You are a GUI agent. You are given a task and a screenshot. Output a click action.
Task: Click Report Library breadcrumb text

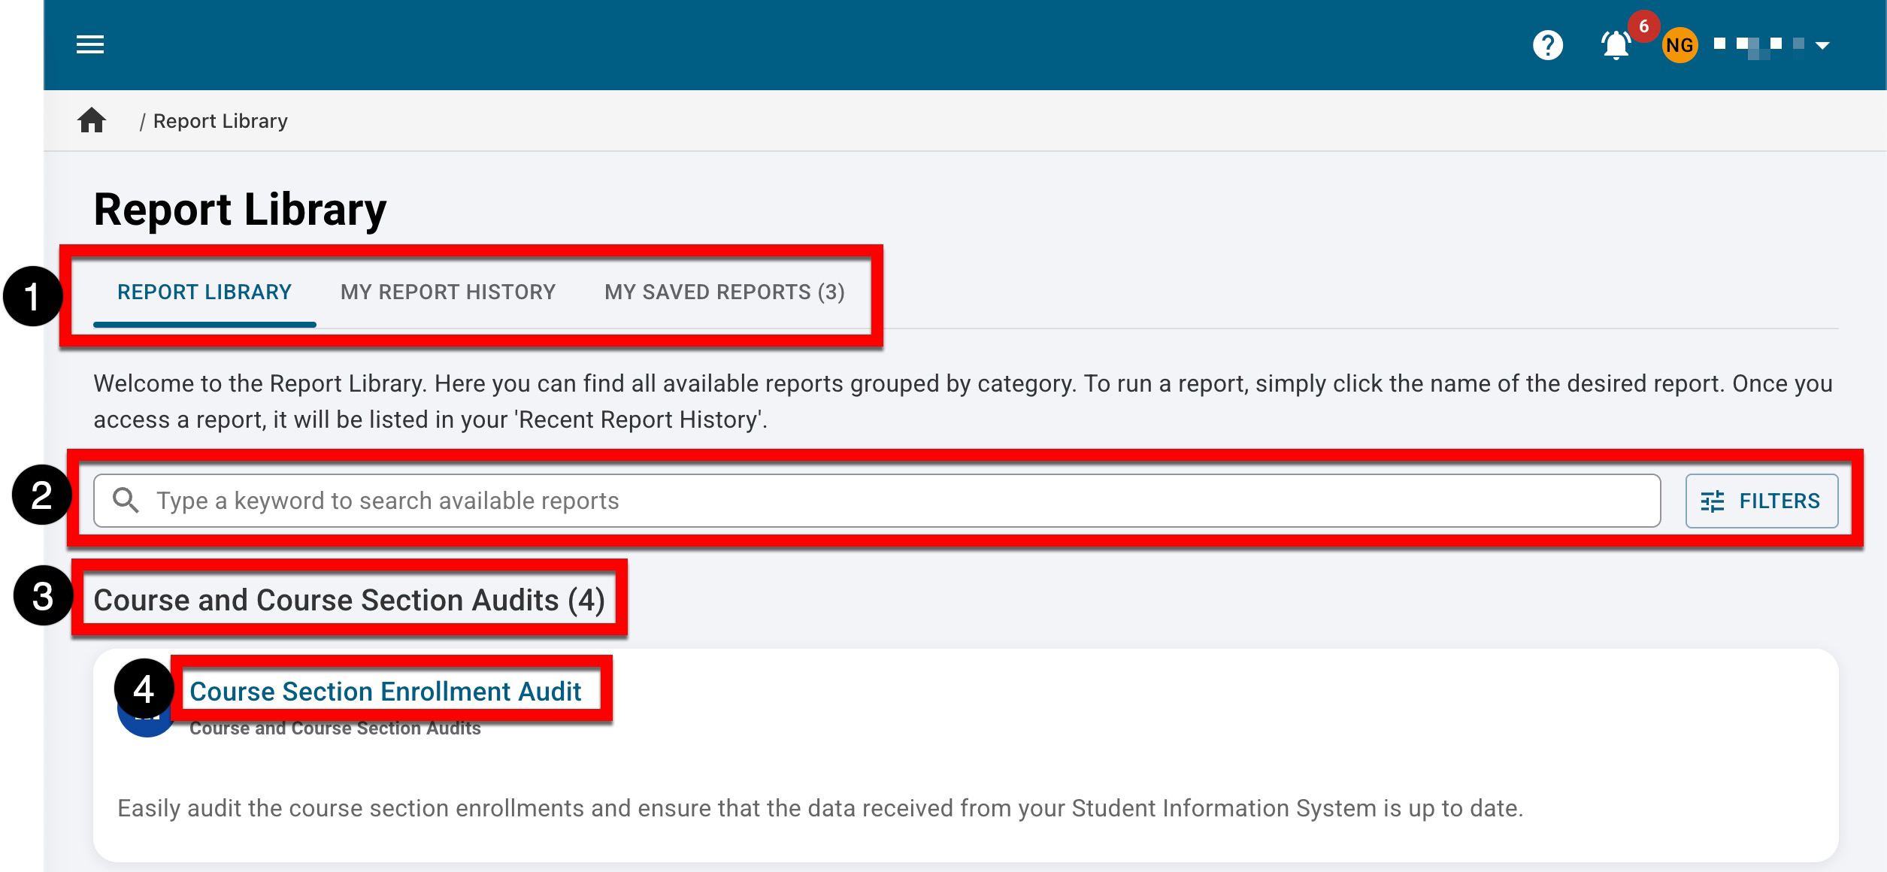tap(220, 121)
